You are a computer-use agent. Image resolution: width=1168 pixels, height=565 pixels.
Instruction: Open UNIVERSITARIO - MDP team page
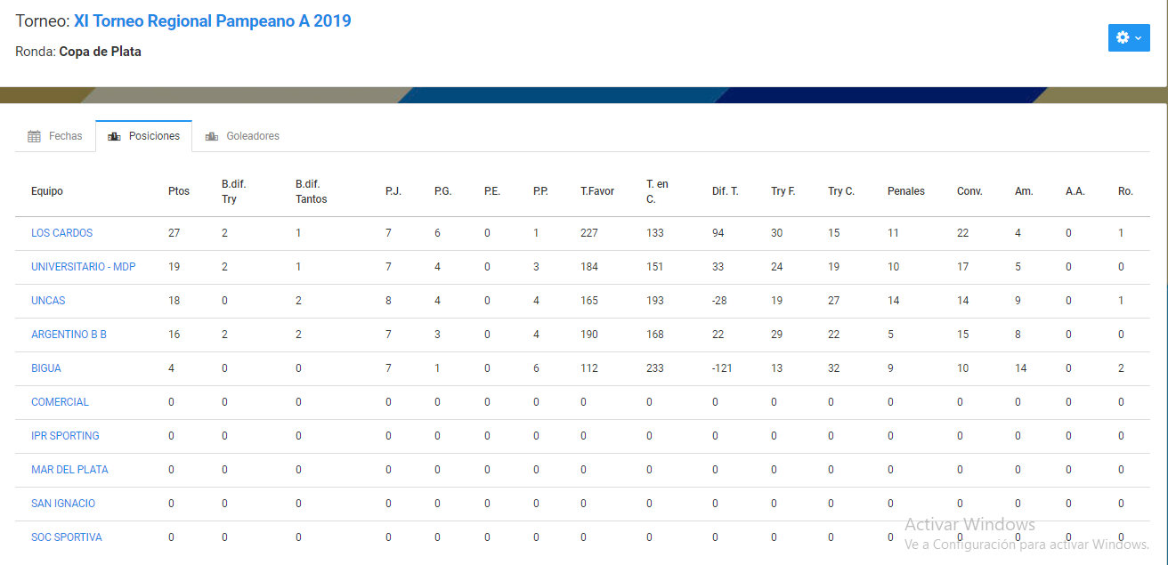[x=83, y=267]
